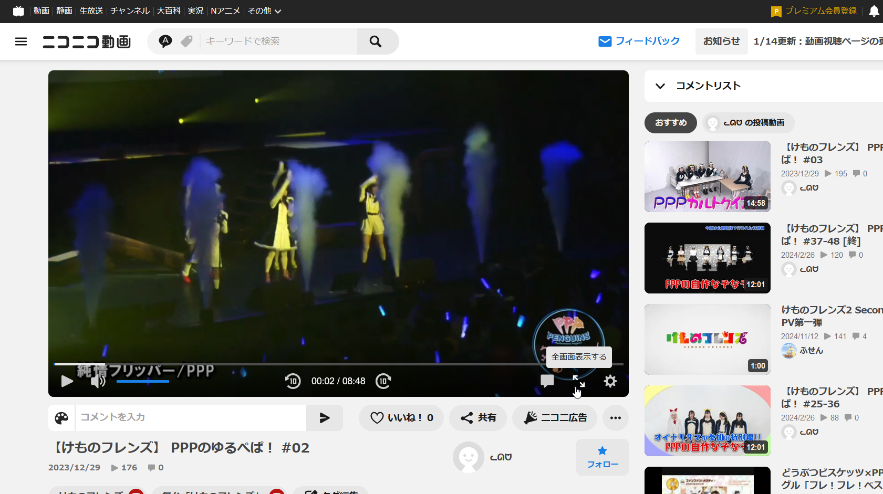Image resolution: width=883 pixels, height=494 pixels.
Task: Go to ニコニコ動画 home via logo
Action: coord(87,41)
